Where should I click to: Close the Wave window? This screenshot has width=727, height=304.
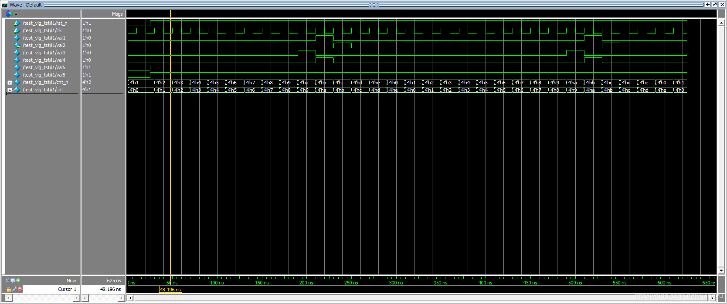pos(722,4)
